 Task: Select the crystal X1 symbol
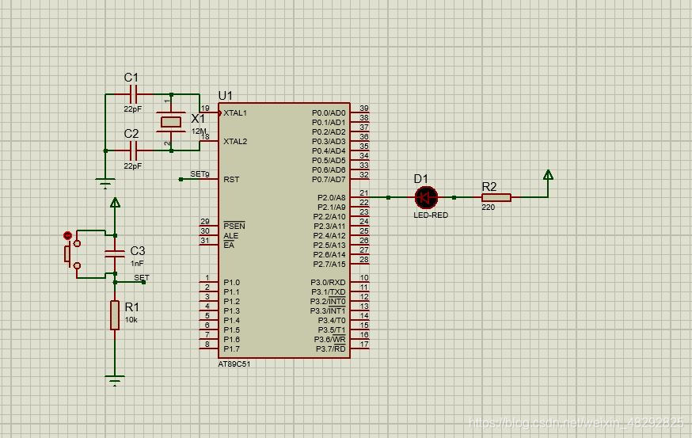coord(171,122)
